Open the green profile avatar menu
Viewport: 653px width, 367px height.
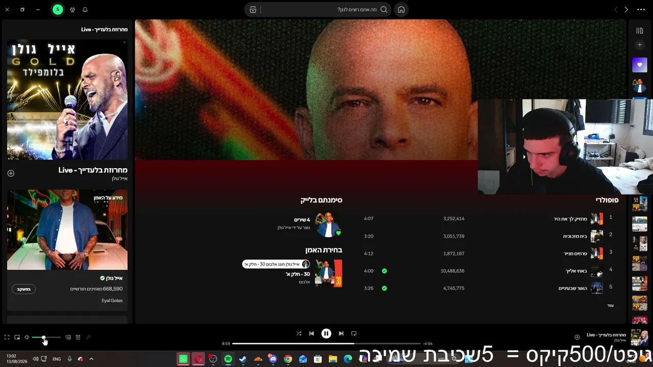(x=58, y=9)
